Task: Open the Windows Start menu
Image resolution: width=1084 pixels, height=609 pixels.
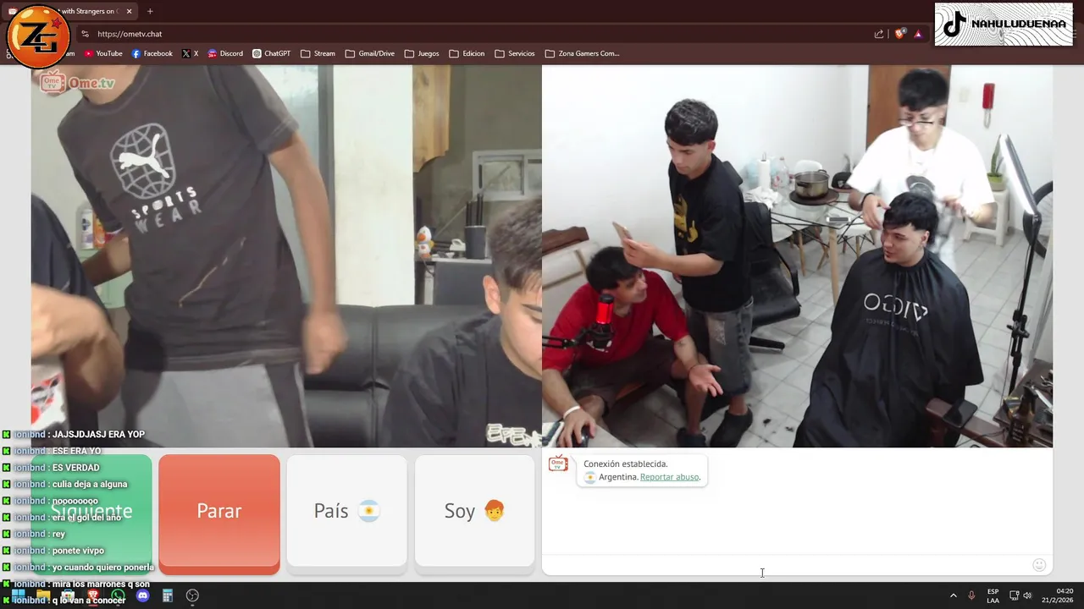Action: tap(18, 595)
